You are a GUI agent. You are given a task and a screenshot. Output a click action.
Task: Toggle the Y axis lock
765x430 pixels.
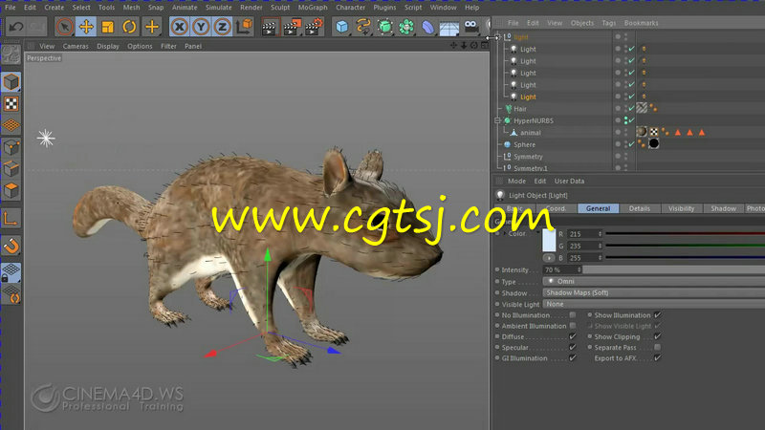coord(201,27)
